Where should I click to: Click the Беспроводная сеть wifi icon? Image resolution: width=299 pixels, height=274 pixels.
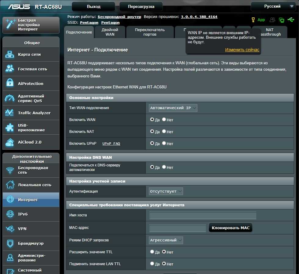click(10, 170)
